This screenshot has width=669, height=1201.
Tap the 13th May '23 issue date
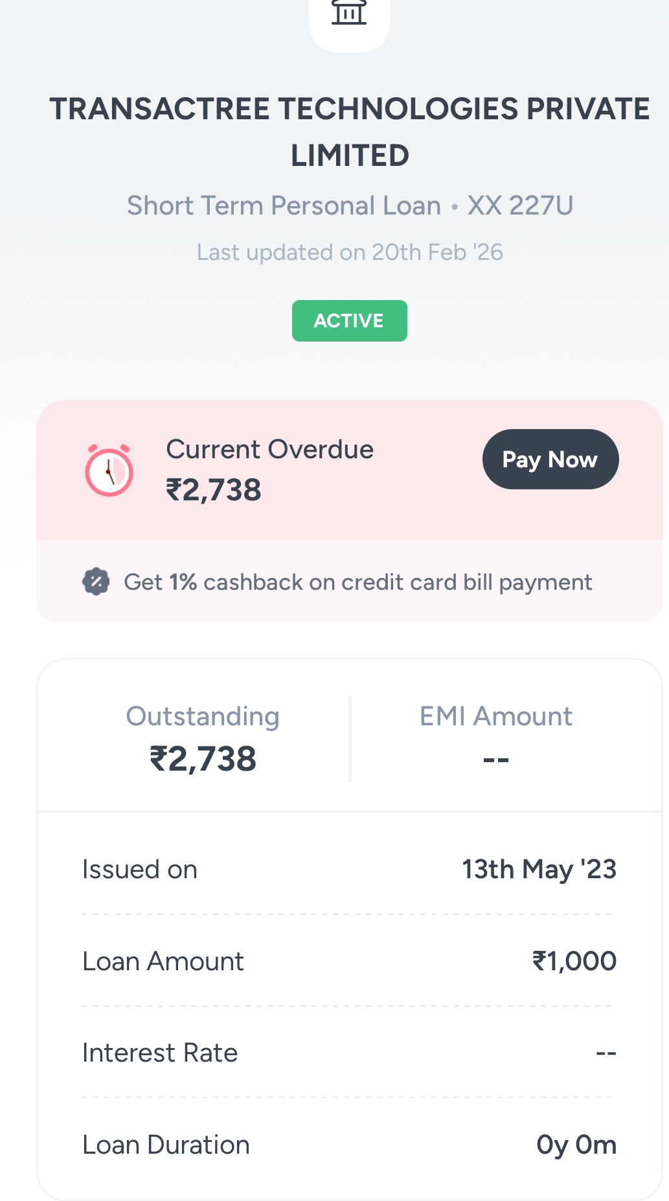pos(539,869)
